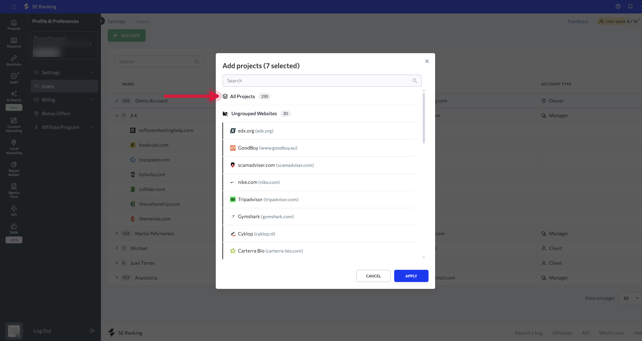Click the edx.org favicon
This screenshot has width=642, height=341.
click(233, 131)
